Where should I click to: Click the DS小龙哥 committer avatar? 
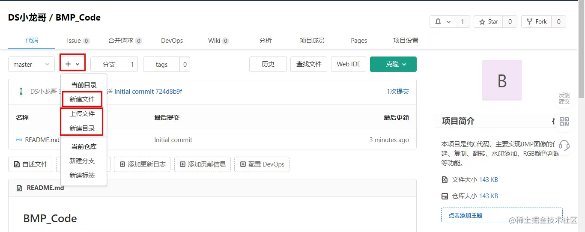tap(21, 92)
